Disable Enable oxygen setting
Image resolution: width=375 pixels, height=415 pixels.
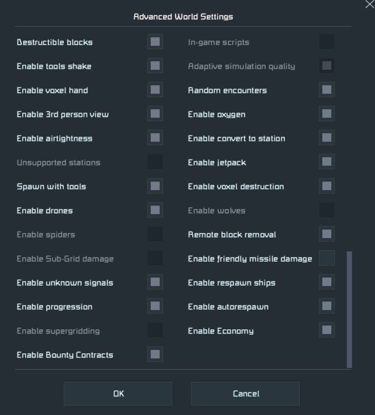click(327, 114)
